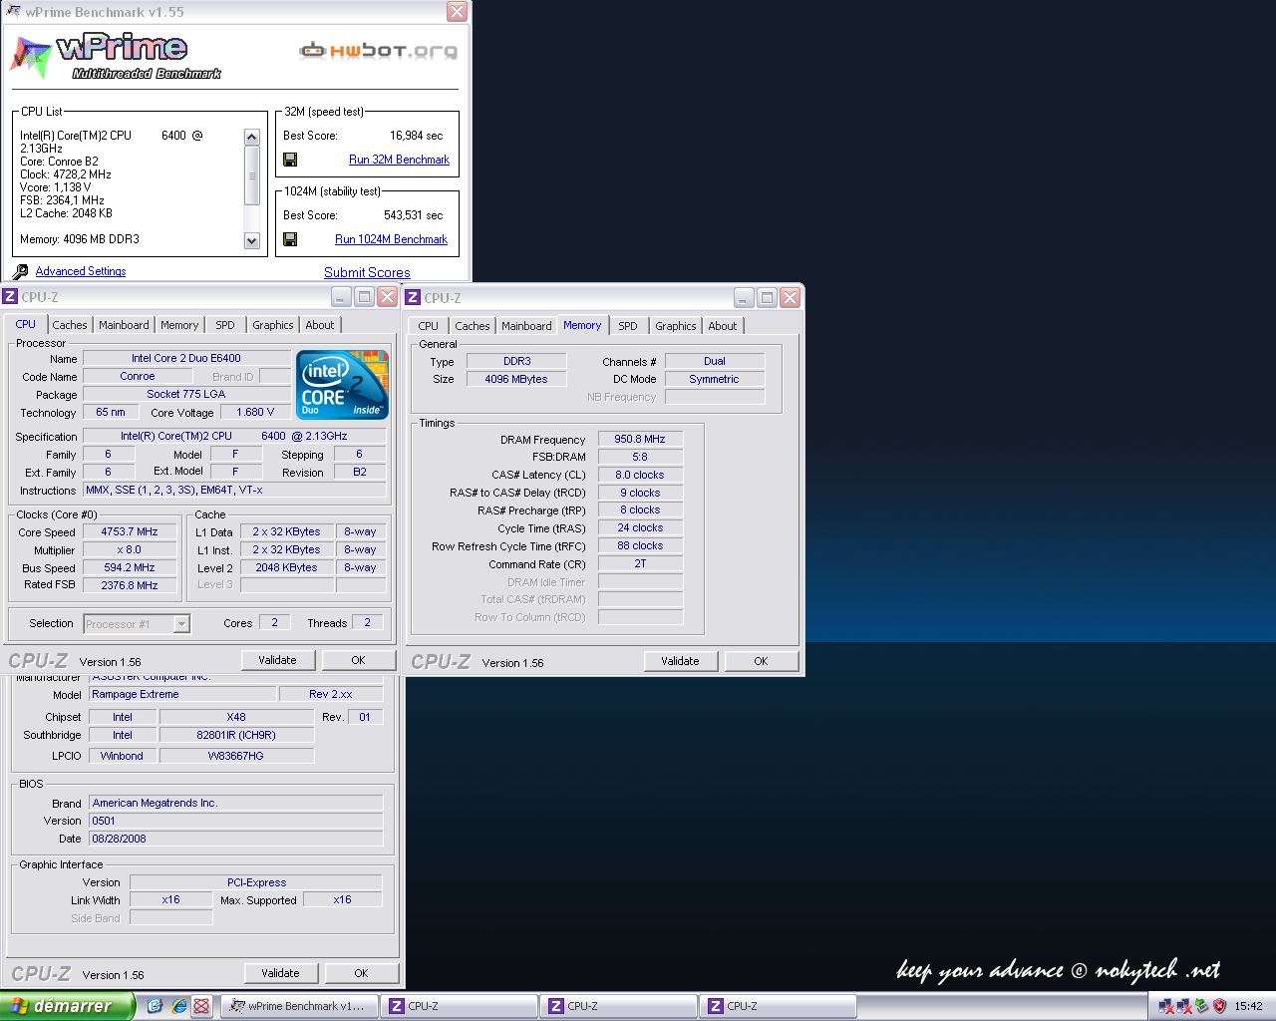Select Mainboard tab in the right CPU-Z window

click(526, 326)
